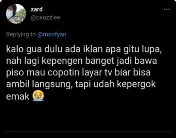Open zard's profile picture

point(16,13)
